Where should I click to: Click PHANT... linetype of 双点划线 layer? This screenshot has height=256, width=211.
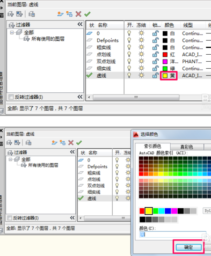tap(192, 61)
